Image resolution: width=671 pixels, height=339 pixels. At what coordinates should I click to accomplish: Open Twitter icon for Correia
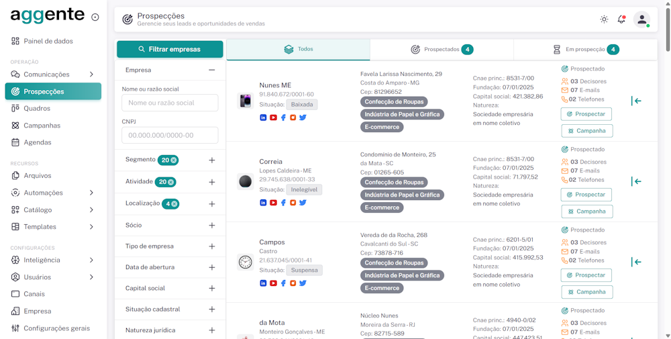click(303, 203)
